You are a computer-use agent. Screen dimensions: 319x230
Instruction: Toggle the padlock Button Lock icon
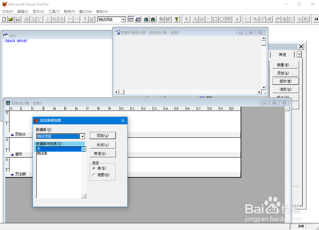[237, 19]
